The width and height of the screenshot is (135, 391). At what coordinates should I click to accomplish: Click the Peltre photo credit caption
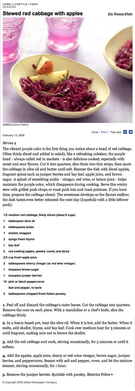click(x=15, y=125)
